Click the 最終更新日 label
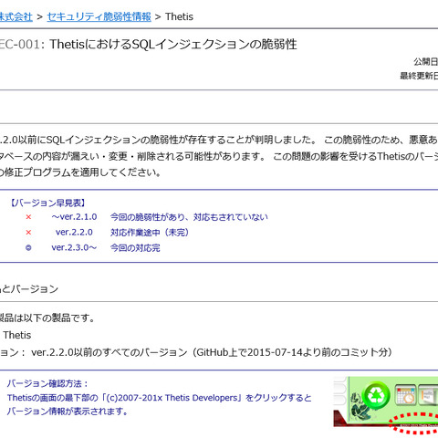Viewport: 438px width, 438px height. tap(419, 76)
